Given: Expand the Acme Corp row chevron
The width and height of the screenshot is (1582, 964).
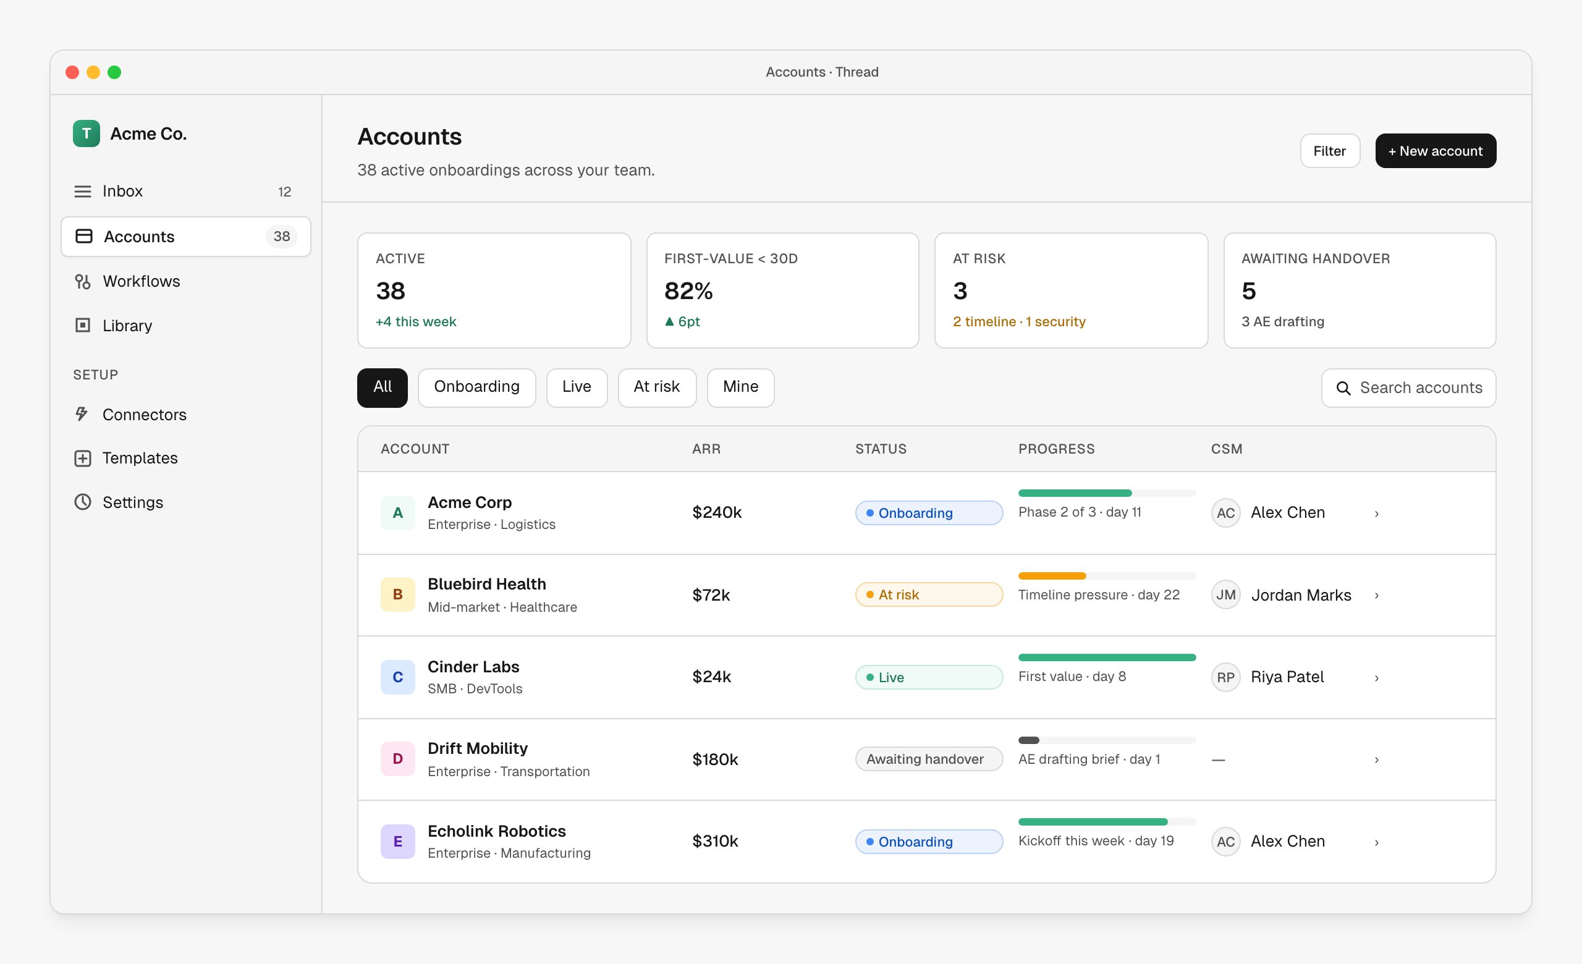Looking at the screenshot, I should (x=1376, y=514).
